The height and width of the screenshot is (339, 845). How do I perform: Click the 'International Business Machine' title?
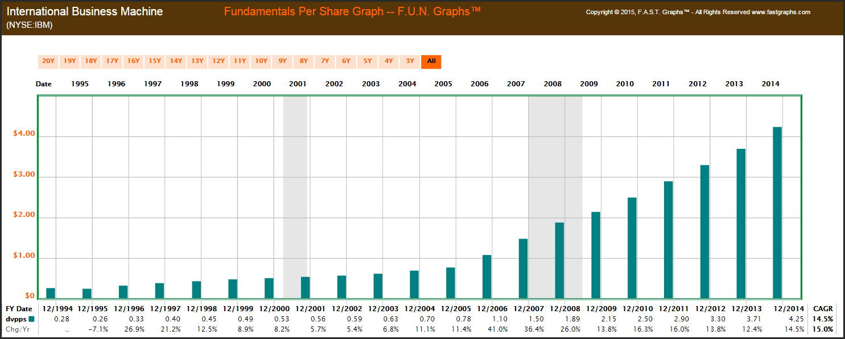tap(85, 12)
